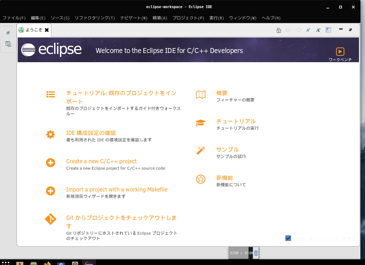Open the チュートリアル link in right column
365x265 pixels.
(236, 122)
